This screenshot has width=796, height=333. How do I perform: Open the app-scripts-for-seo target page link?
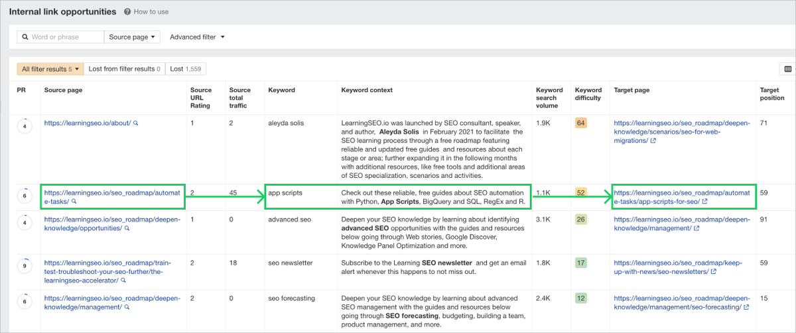(x=682, y=196)
